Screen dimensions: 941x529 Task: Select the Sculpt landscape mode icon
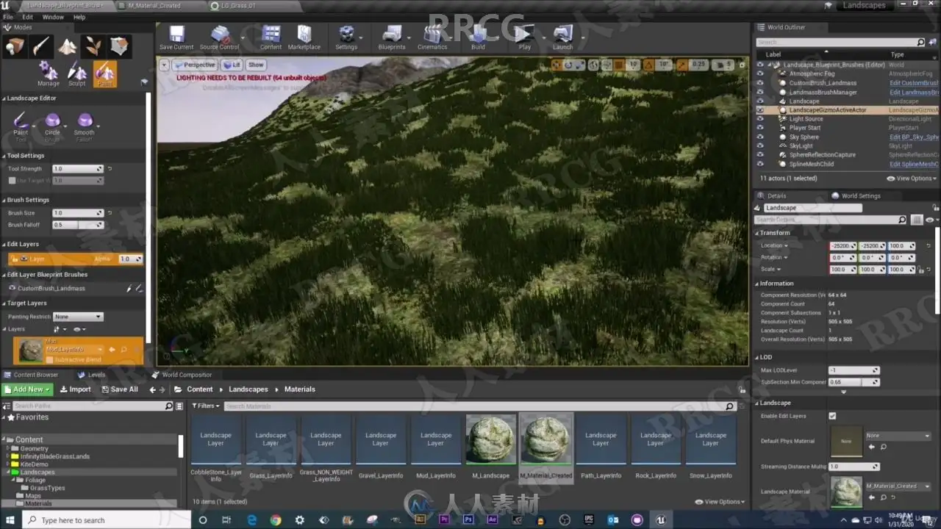[76, 72]
